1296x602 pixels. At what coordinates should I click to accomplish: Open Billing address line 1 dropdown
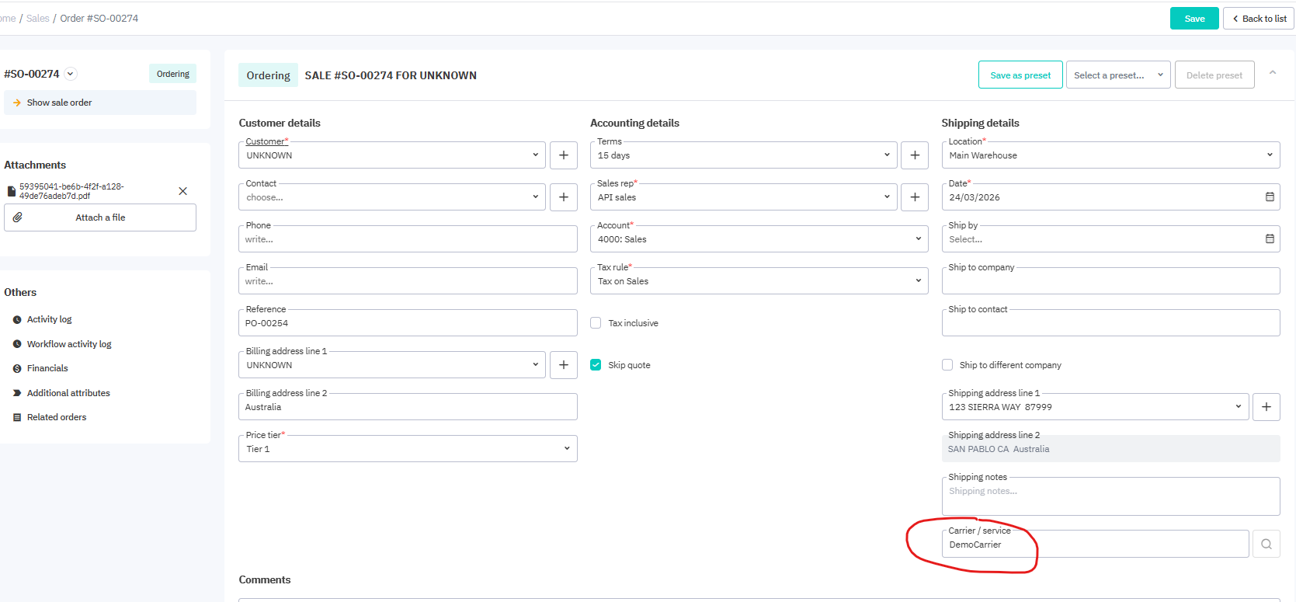pos(392,365)
